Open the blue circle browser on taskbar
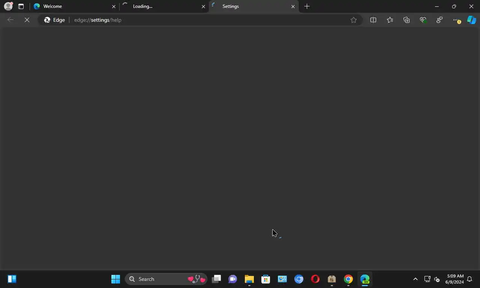The width and height of the screenshot is (480, 288). click(x=299, y=279)
